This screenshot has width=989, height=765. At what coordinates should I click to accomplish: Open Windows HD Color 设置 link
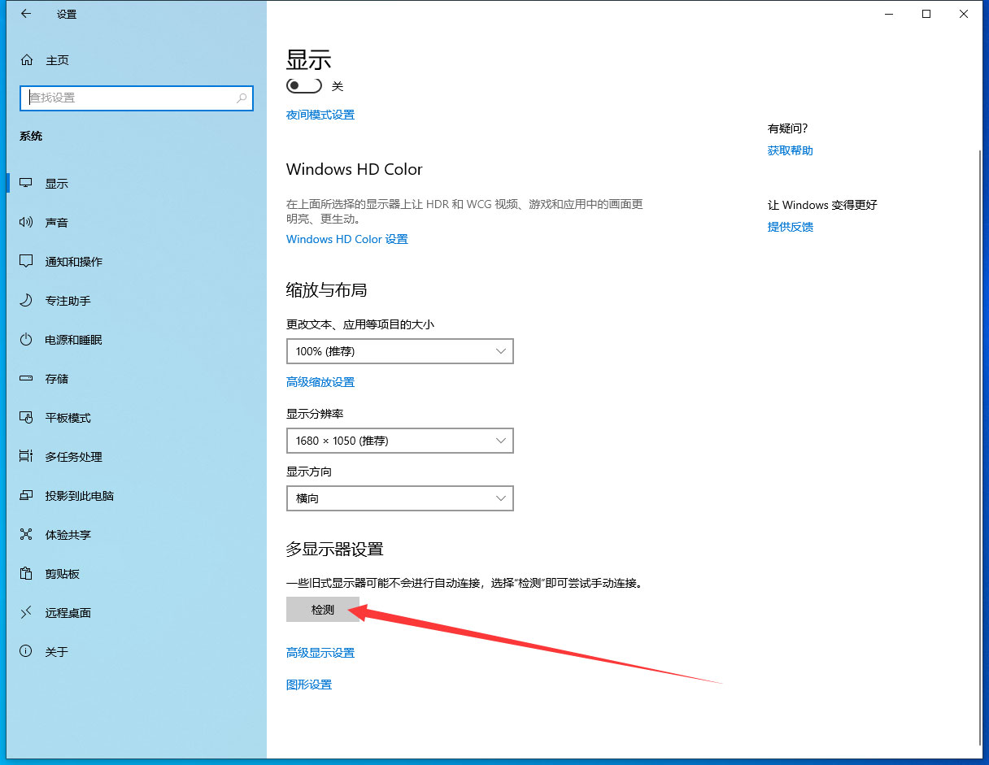tap(346, 238)
